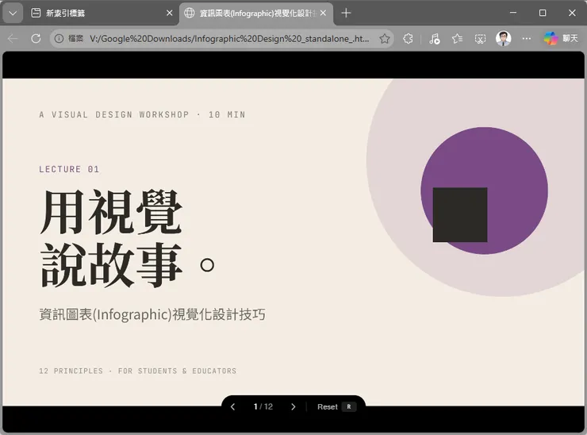Click the headline 用視覺 text
The width and height of the screenshot is (587, 435).
111,212
